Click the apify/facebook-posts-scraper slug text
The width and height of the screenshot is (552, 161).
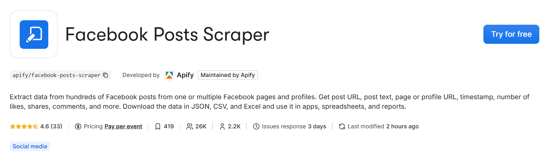tap(56, 75)
